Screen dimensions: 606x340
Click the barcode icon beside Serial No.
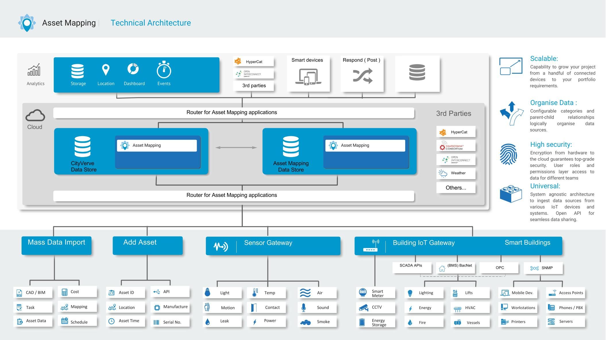(156, 322)
